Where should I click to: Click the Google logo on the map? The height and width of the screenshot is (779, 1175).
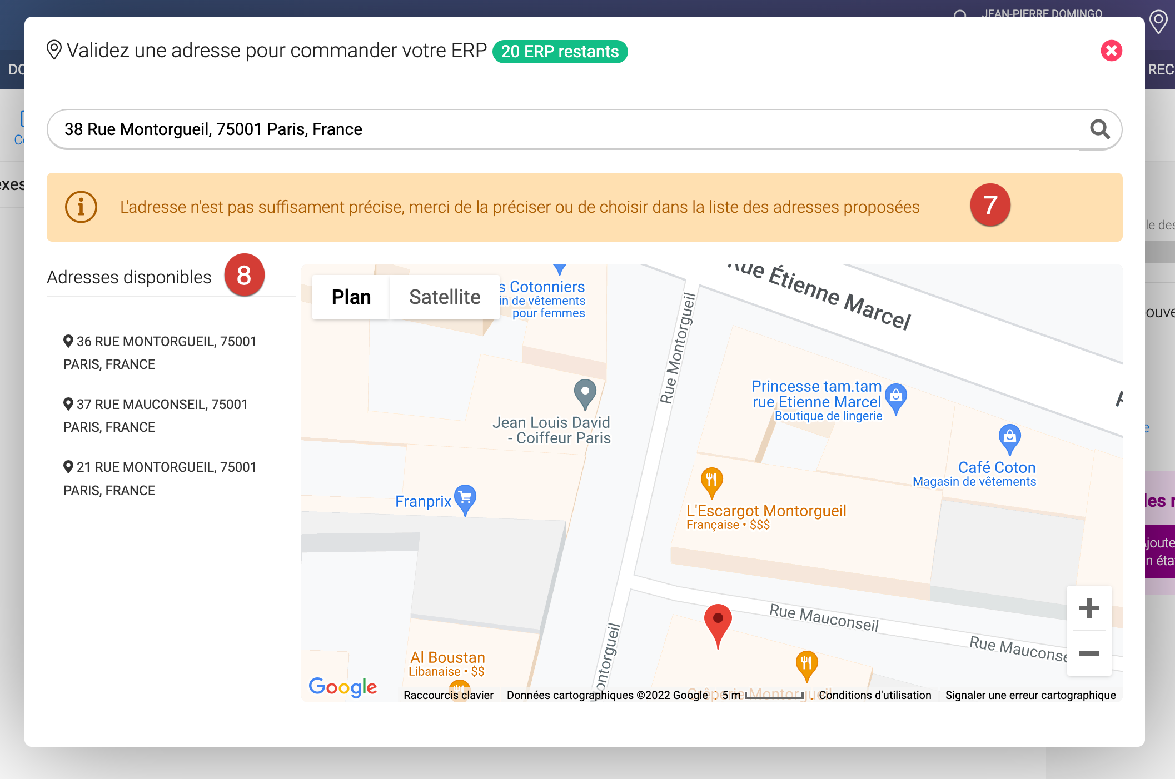(342, 687)
